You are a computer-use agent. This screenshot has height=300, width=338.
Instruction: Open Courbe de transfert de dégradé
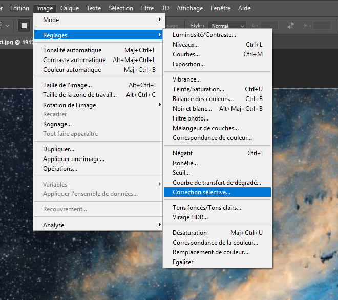pos(217,183)
